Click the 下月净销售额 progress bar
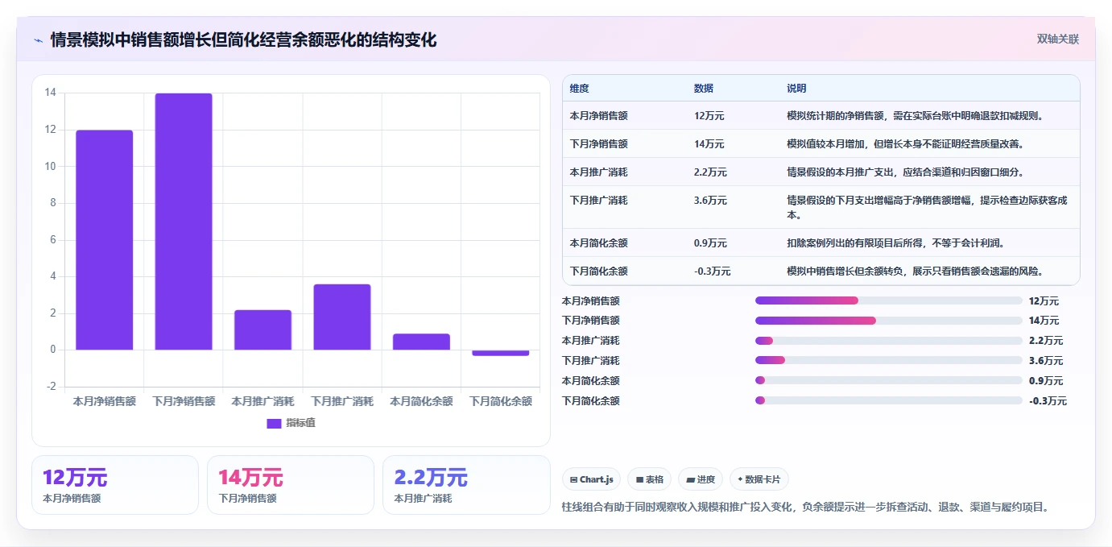Viewport: 1112px width, 547px height. 889,321
